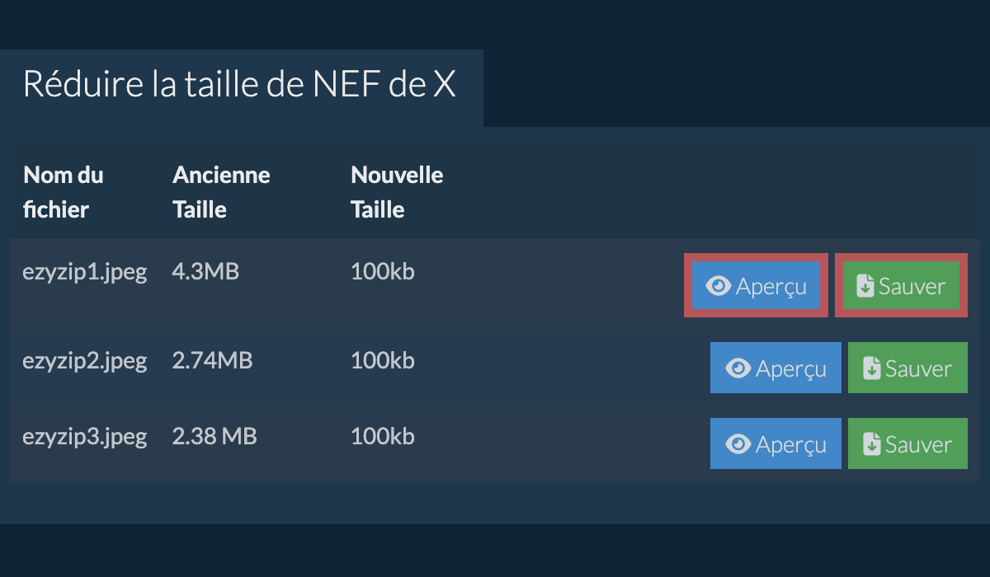Click the download file icon for ezyzip3.jpeg
The height and width of the screenshot is (577, 990).
(872, 444)
